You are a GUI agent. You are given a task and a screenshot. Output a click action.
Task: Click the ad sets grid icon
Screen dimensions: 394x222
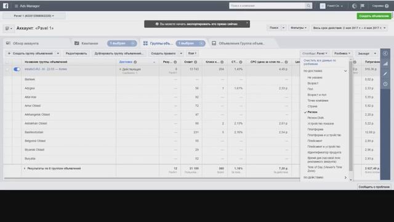pyautogui.click(x=145, y=43)
